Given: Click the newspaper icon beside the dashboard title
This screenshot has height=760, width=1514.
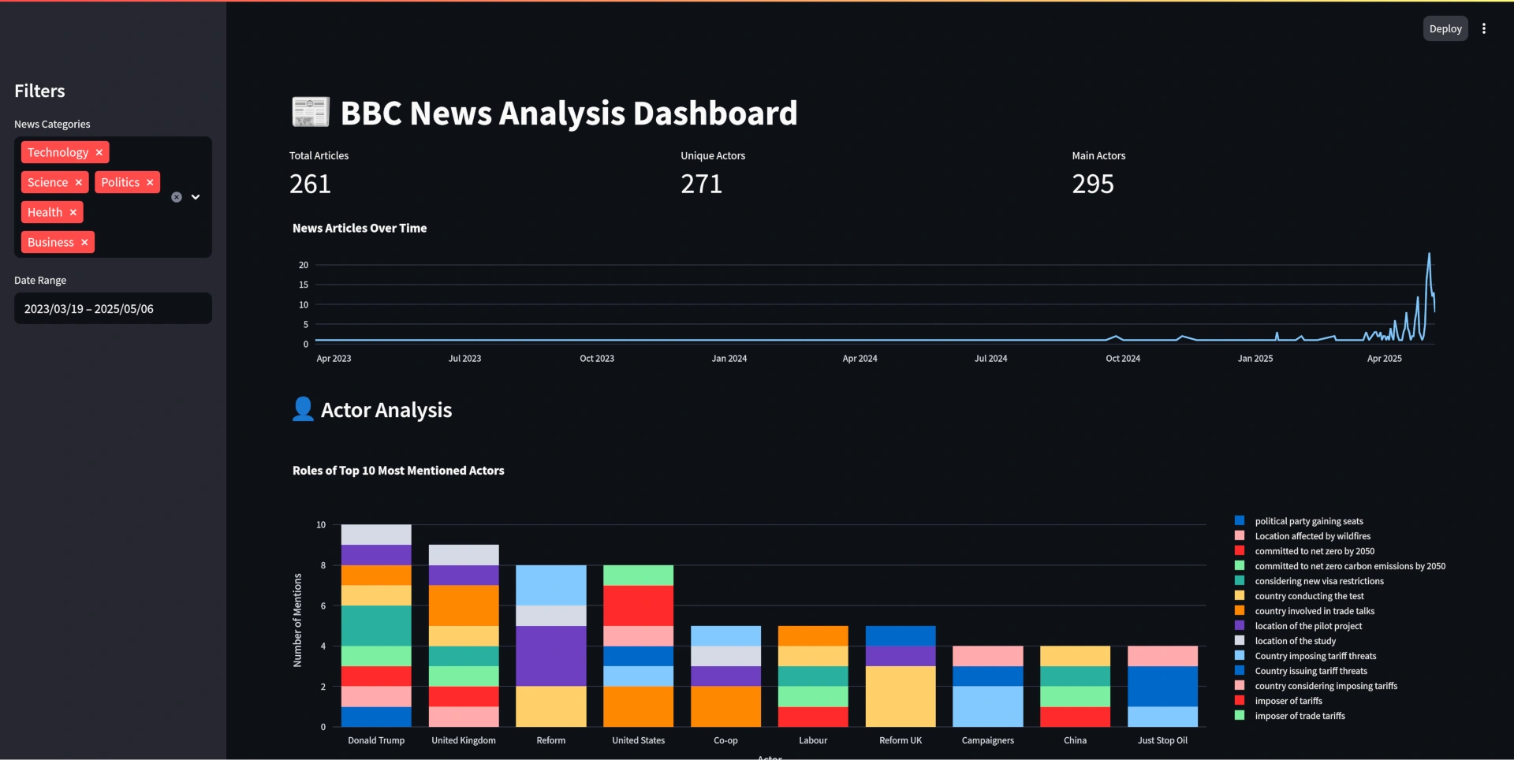Looking at the screenshot, I should pos(310,111).
